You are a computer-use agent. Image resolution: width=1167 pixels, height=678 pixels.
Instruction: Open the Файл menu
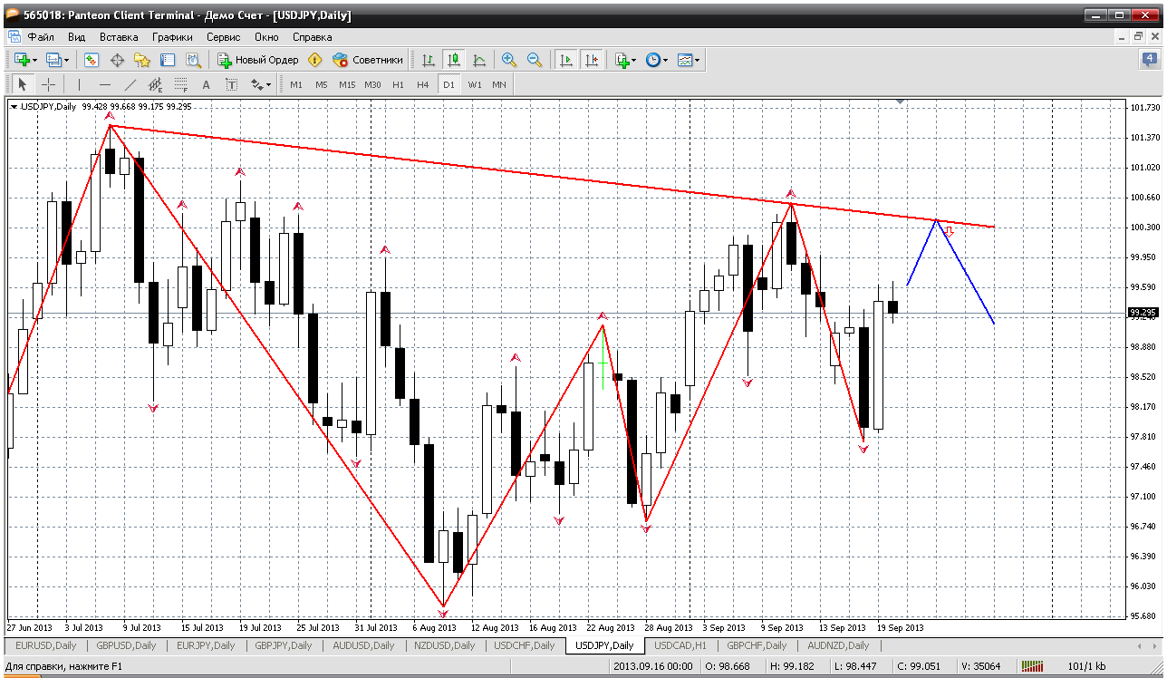pyautogui.click(x=41, y=37)
